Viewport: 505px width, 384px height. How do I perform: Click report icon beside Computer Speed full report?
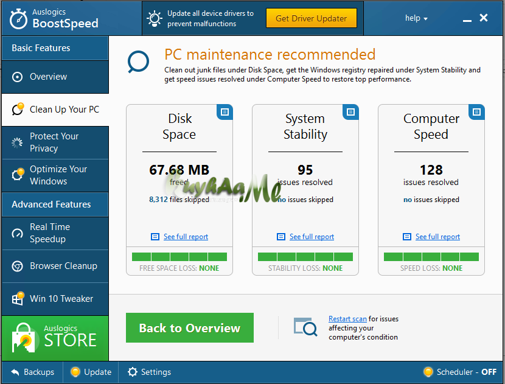click(407, 237)
